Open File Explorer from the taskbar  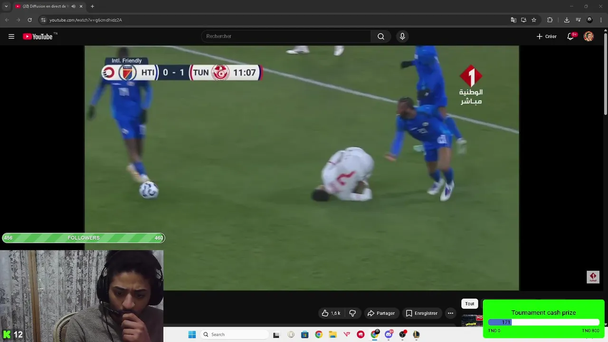click(332, 334)
